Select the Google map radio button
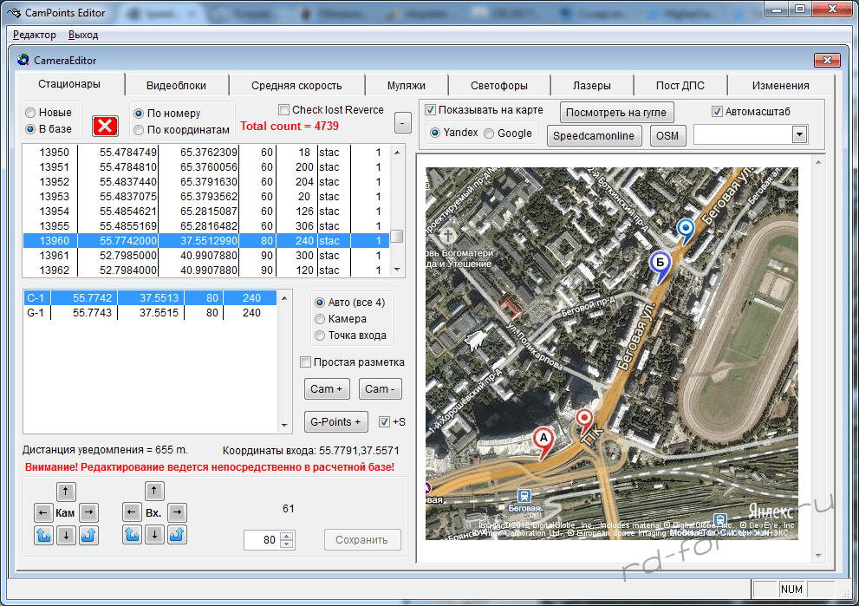 click(x=490, y=134)
